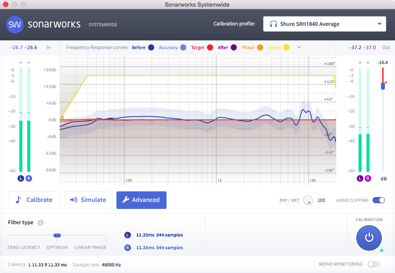This screenshot has width=395, height=273.
Task: Click the info icon next to Filter type
Action: [40, 223]
